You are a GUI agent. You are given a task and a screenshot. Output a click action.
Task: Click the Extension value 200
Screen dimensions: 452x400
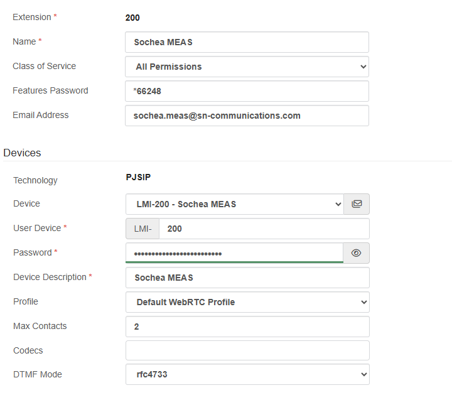click(x=132, y=18)
